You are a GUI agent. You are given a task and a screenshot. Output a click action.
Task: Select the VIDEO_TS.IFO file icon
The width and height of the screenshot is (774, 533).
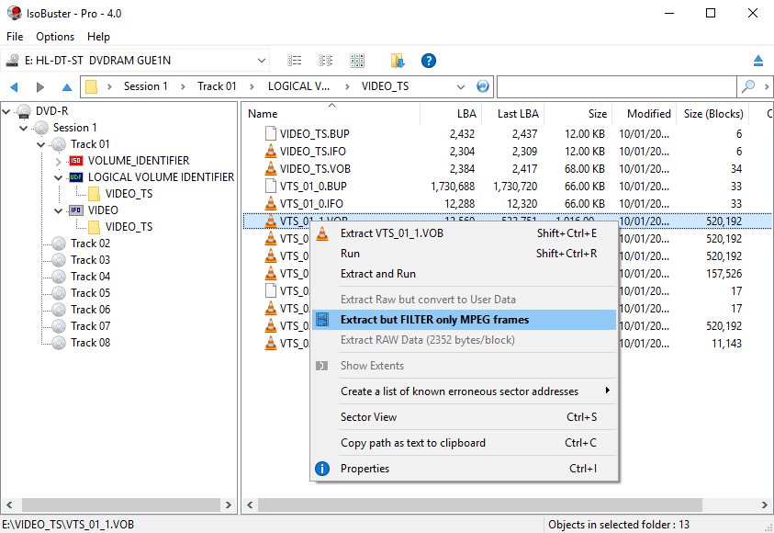[271, 151]
